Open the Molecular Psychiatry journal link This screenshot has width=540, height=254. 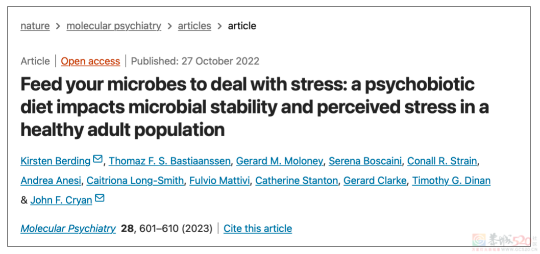coord(68,228)
